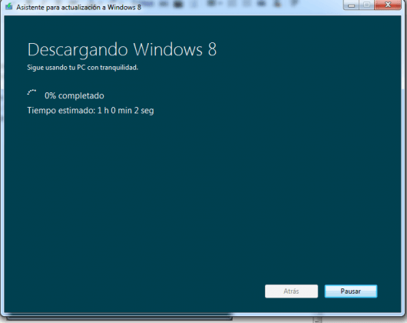
Task: Select the scrollbar arrow of the background window
Action: pos(317,321)
